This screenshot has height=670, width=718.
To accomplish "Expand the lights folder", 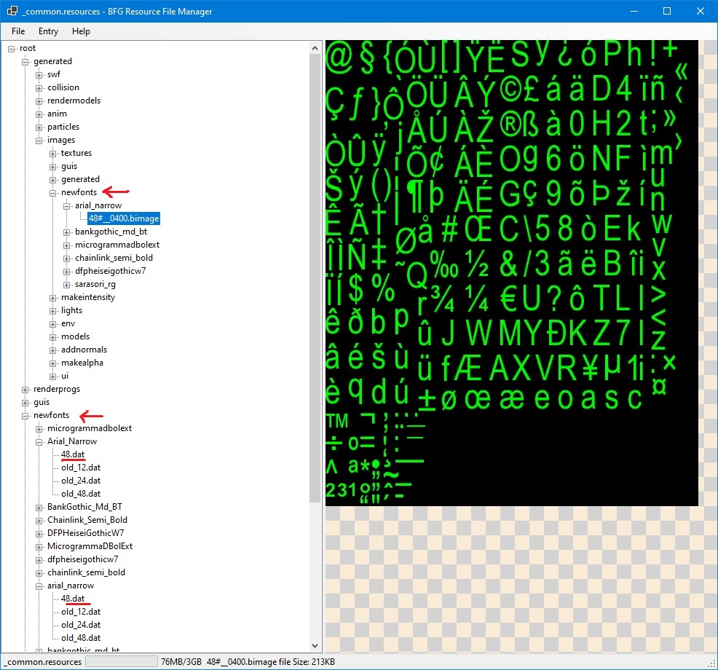I will 52,312.
